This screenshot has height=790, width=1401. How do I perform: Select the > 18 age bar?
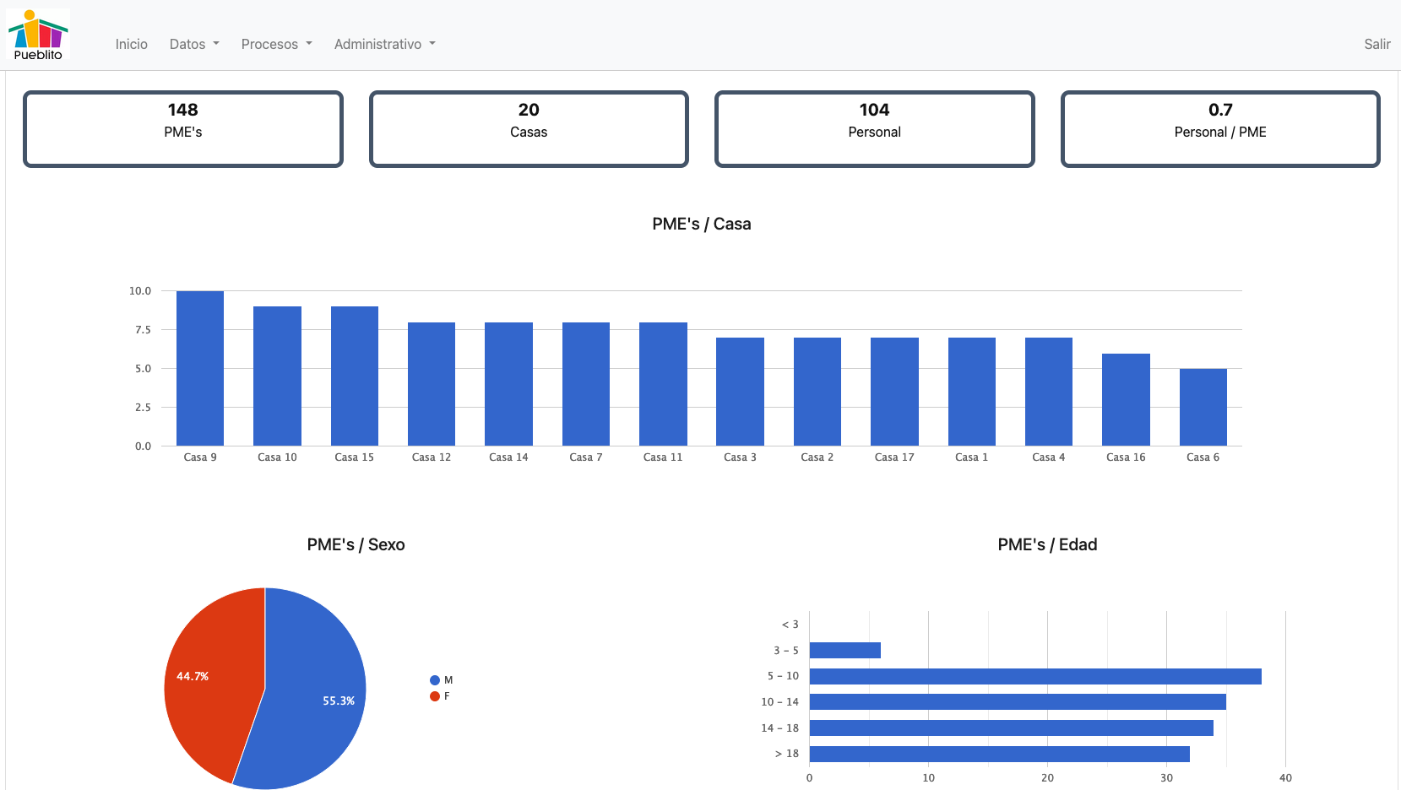tap(999, 754)
